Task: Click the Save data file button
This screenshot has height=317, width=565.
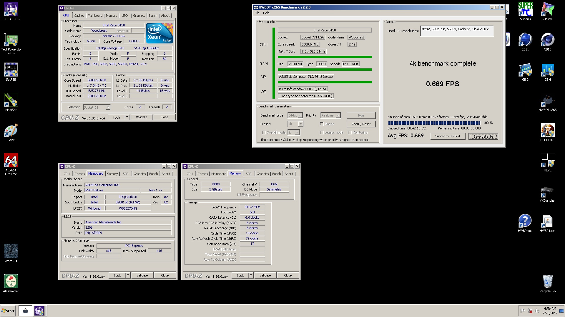Action: click(483, 136)
